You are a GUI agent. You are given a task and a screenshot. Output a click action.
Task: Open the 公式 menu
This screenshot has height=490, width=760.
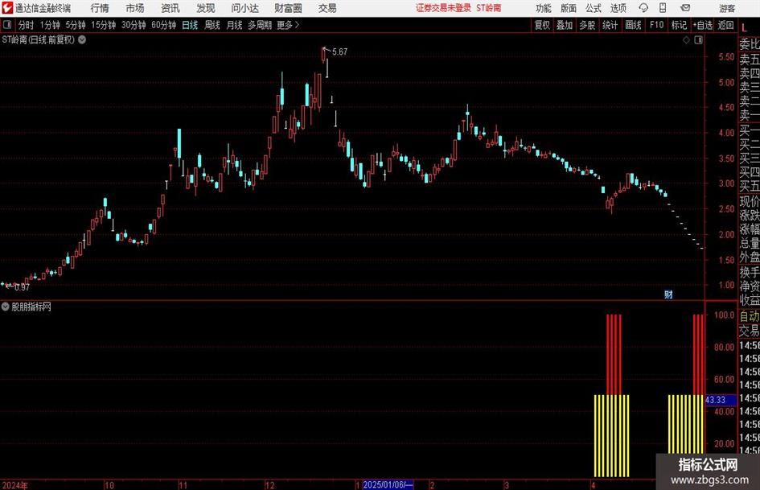pyautogui.click(x=594, y=8)
